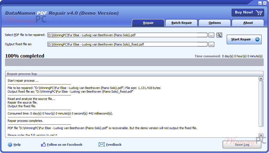Click the search PDF files magnifier icon

(x=219, y=35)
